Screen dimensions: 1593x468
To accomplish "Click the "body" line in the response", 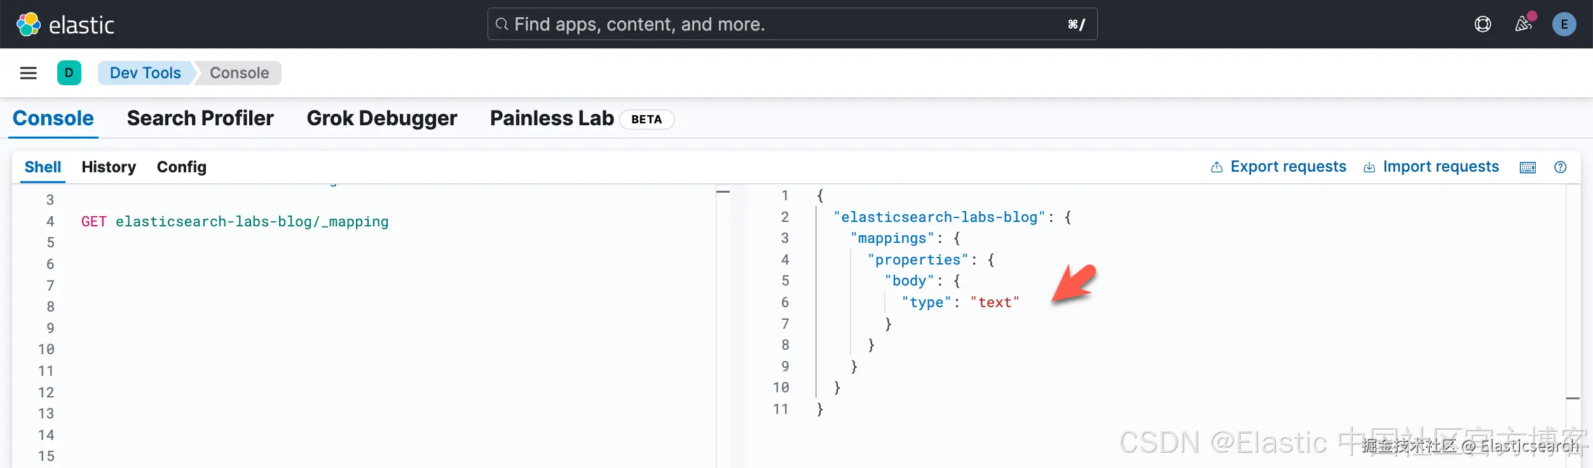I will [909, 281].
